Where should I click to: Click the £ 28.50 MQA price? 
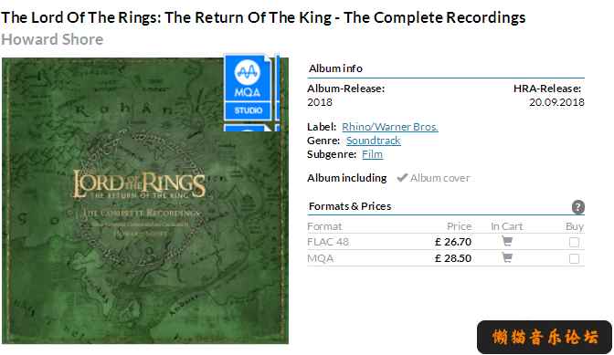coord(453,258)
